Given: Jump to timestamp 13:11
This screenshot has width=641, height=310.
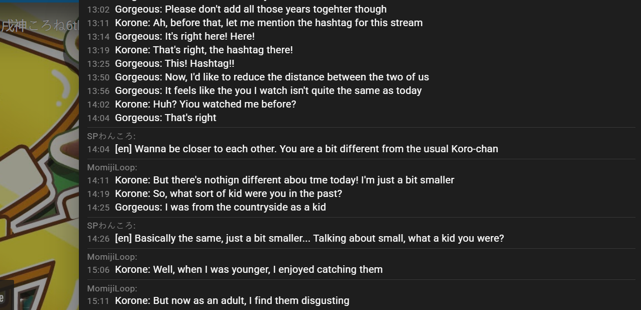Looking at the screenshot, I should tap(98, 23).
